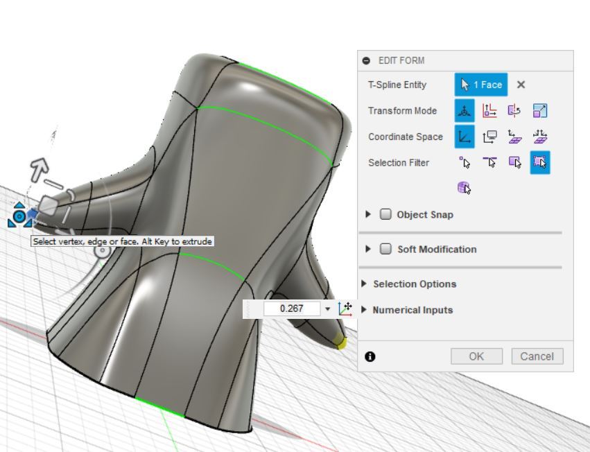Image resolution: width=590 pixels, height=452 pixels.
Task: Select Translation transform mode icon
Action: tap(489, 111)
